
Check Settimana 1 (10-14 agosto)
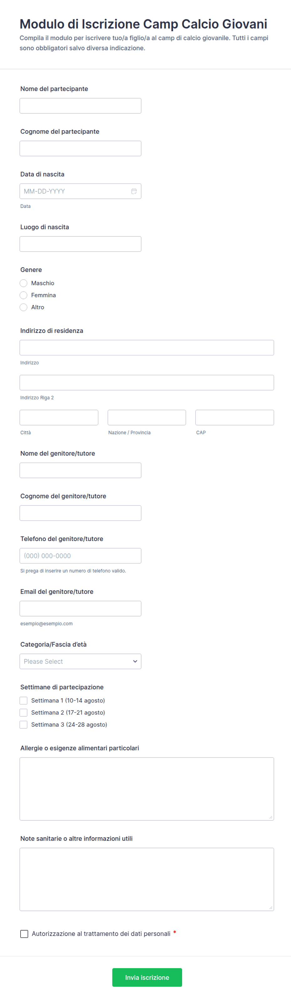click(x=24, y=700)
